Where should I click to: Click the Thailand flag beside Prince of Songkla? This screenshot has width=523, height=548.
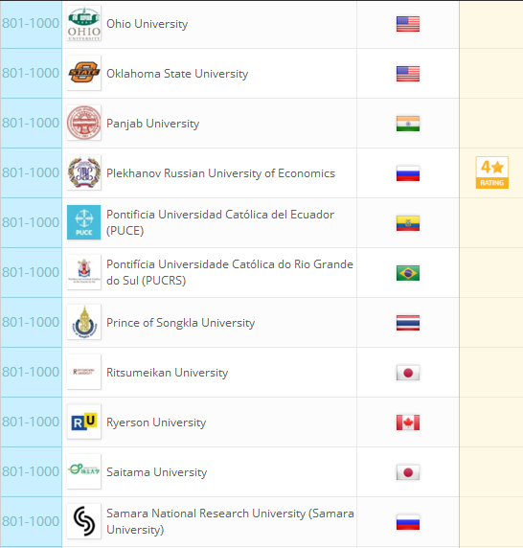408,323
